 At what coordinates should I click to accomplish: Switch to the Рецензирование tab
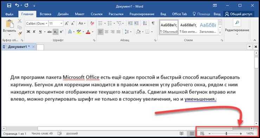(x=142, y=14)
